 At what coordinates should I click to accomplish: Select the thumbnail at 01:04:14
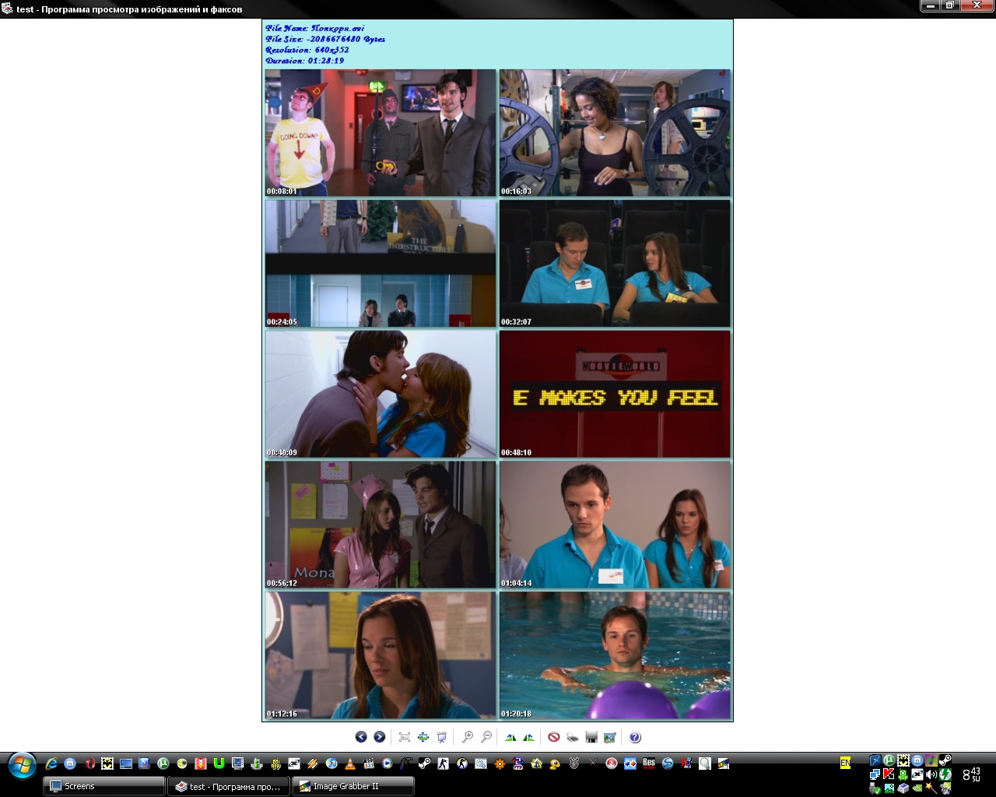tap(615, 525)
